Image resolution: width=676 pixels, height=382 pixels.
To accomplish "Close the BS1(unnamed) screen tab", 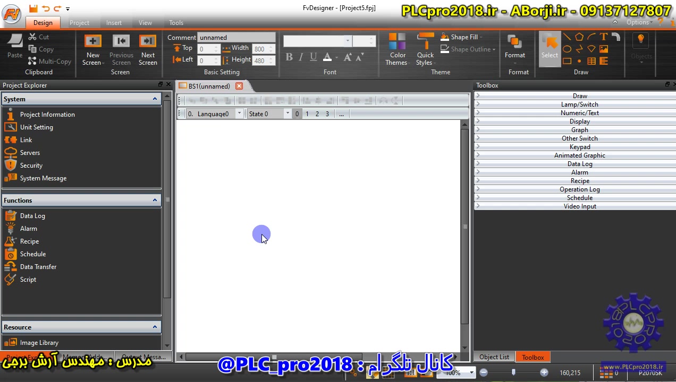I will click(239, 86).
